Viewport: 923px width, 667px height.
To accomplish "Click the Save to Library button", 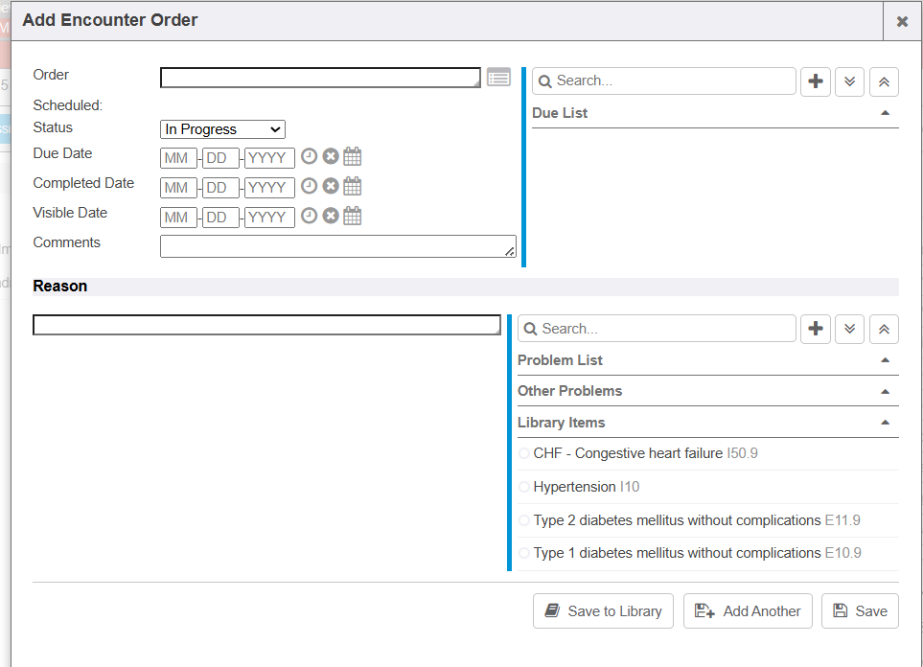I will (603, 611).
